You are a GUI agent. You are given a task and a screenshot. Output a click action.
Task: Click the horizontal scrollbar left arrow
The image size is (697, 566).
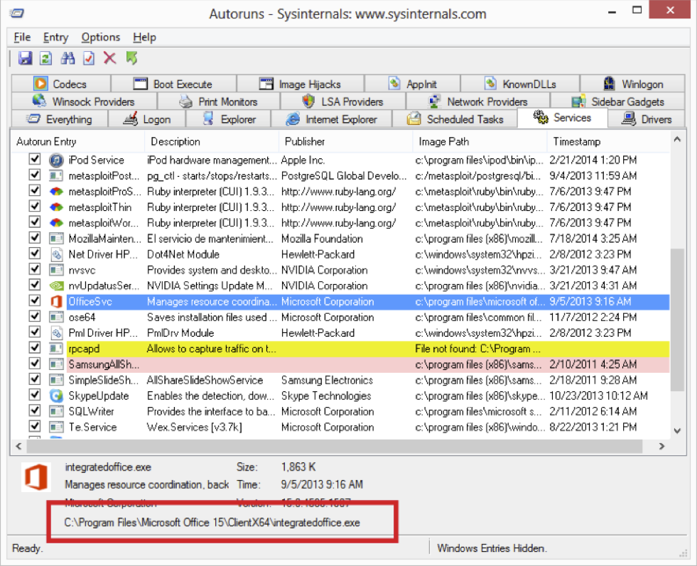(18, 447)
